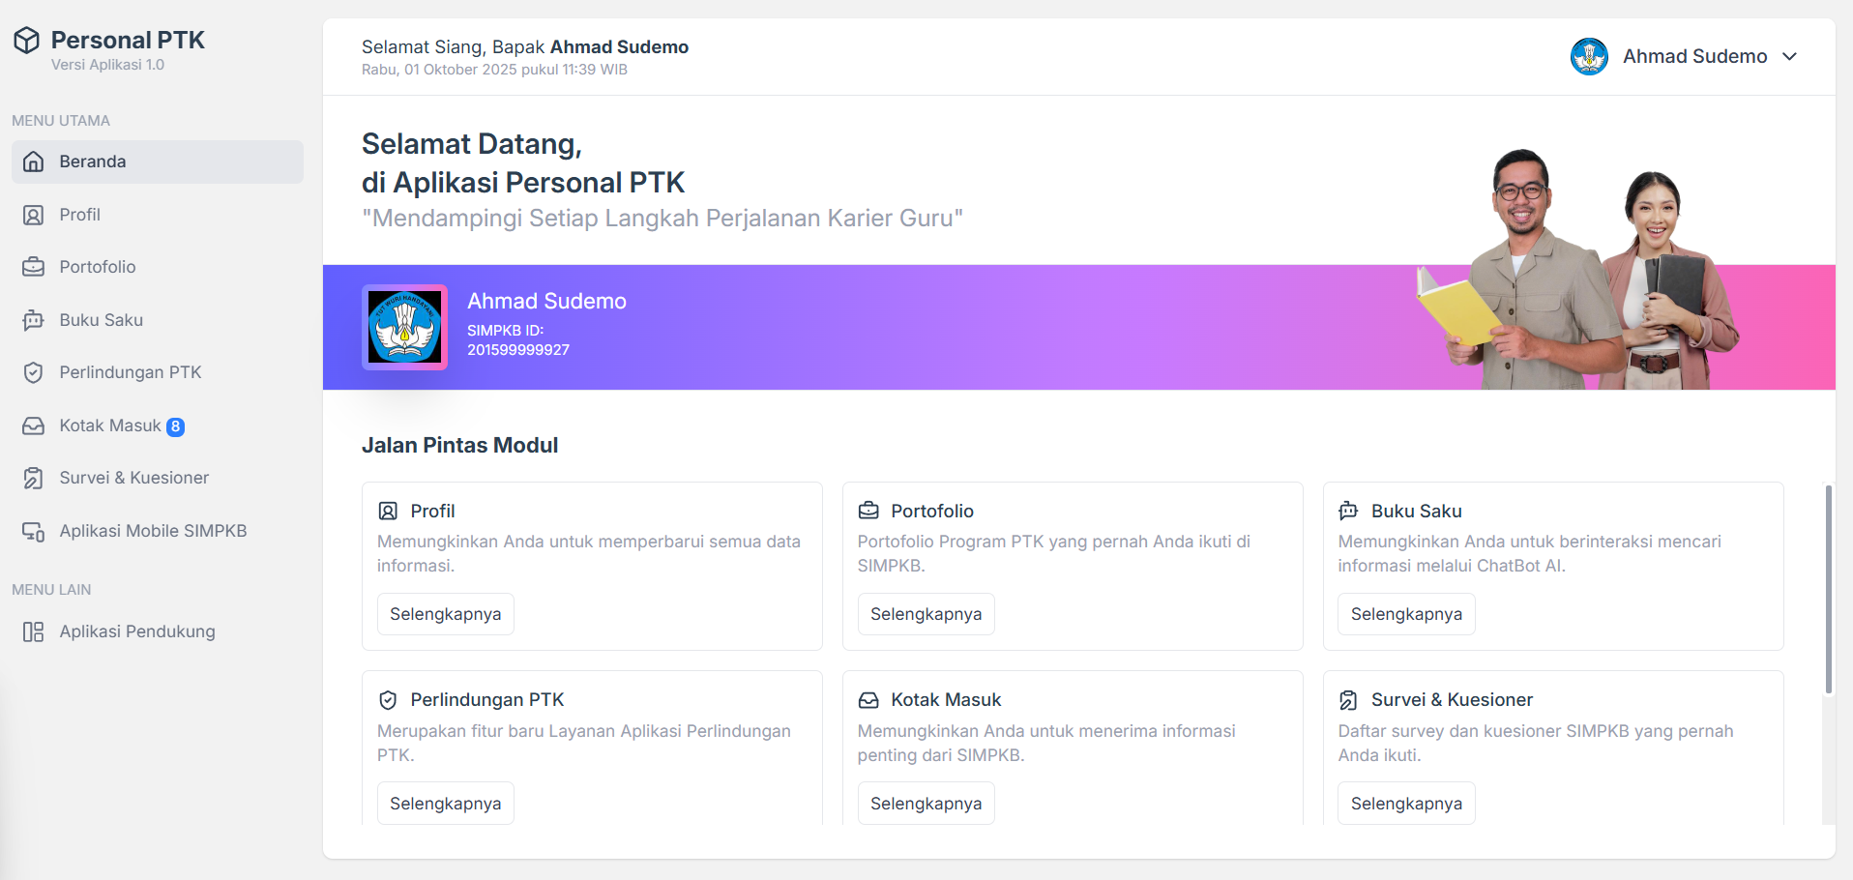Click the user avatar in top header

pyautogui.click(x=1589, y=56)
